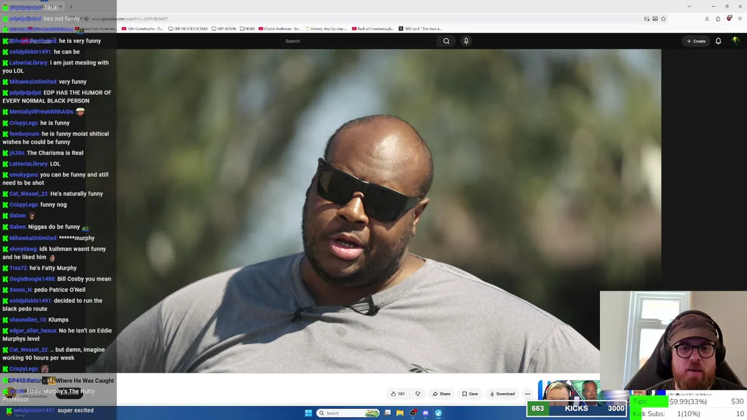This screenshot has height=420, width=747.
Task: Click the red shield extension icon in browser toolbar
Action: tap(729, 19)
